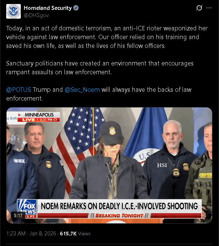Click the 5:17 video duration badge
219x246 pixels.
pyautogui.click(x=18, y=216)
